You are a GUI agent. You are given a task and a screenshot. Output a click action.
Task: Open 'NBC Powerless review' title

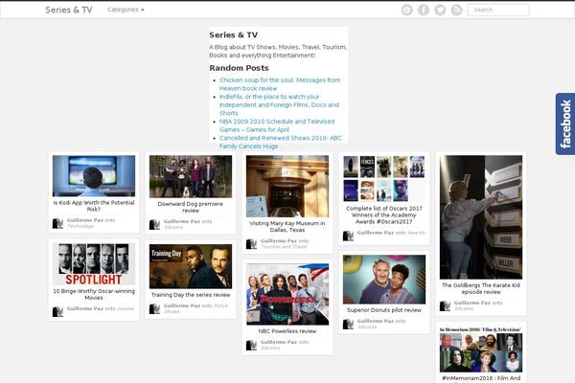(287, 331)
